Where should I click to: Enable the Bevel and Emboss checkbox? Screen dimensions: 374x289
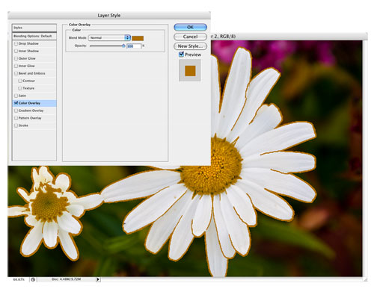click(16, 73)
